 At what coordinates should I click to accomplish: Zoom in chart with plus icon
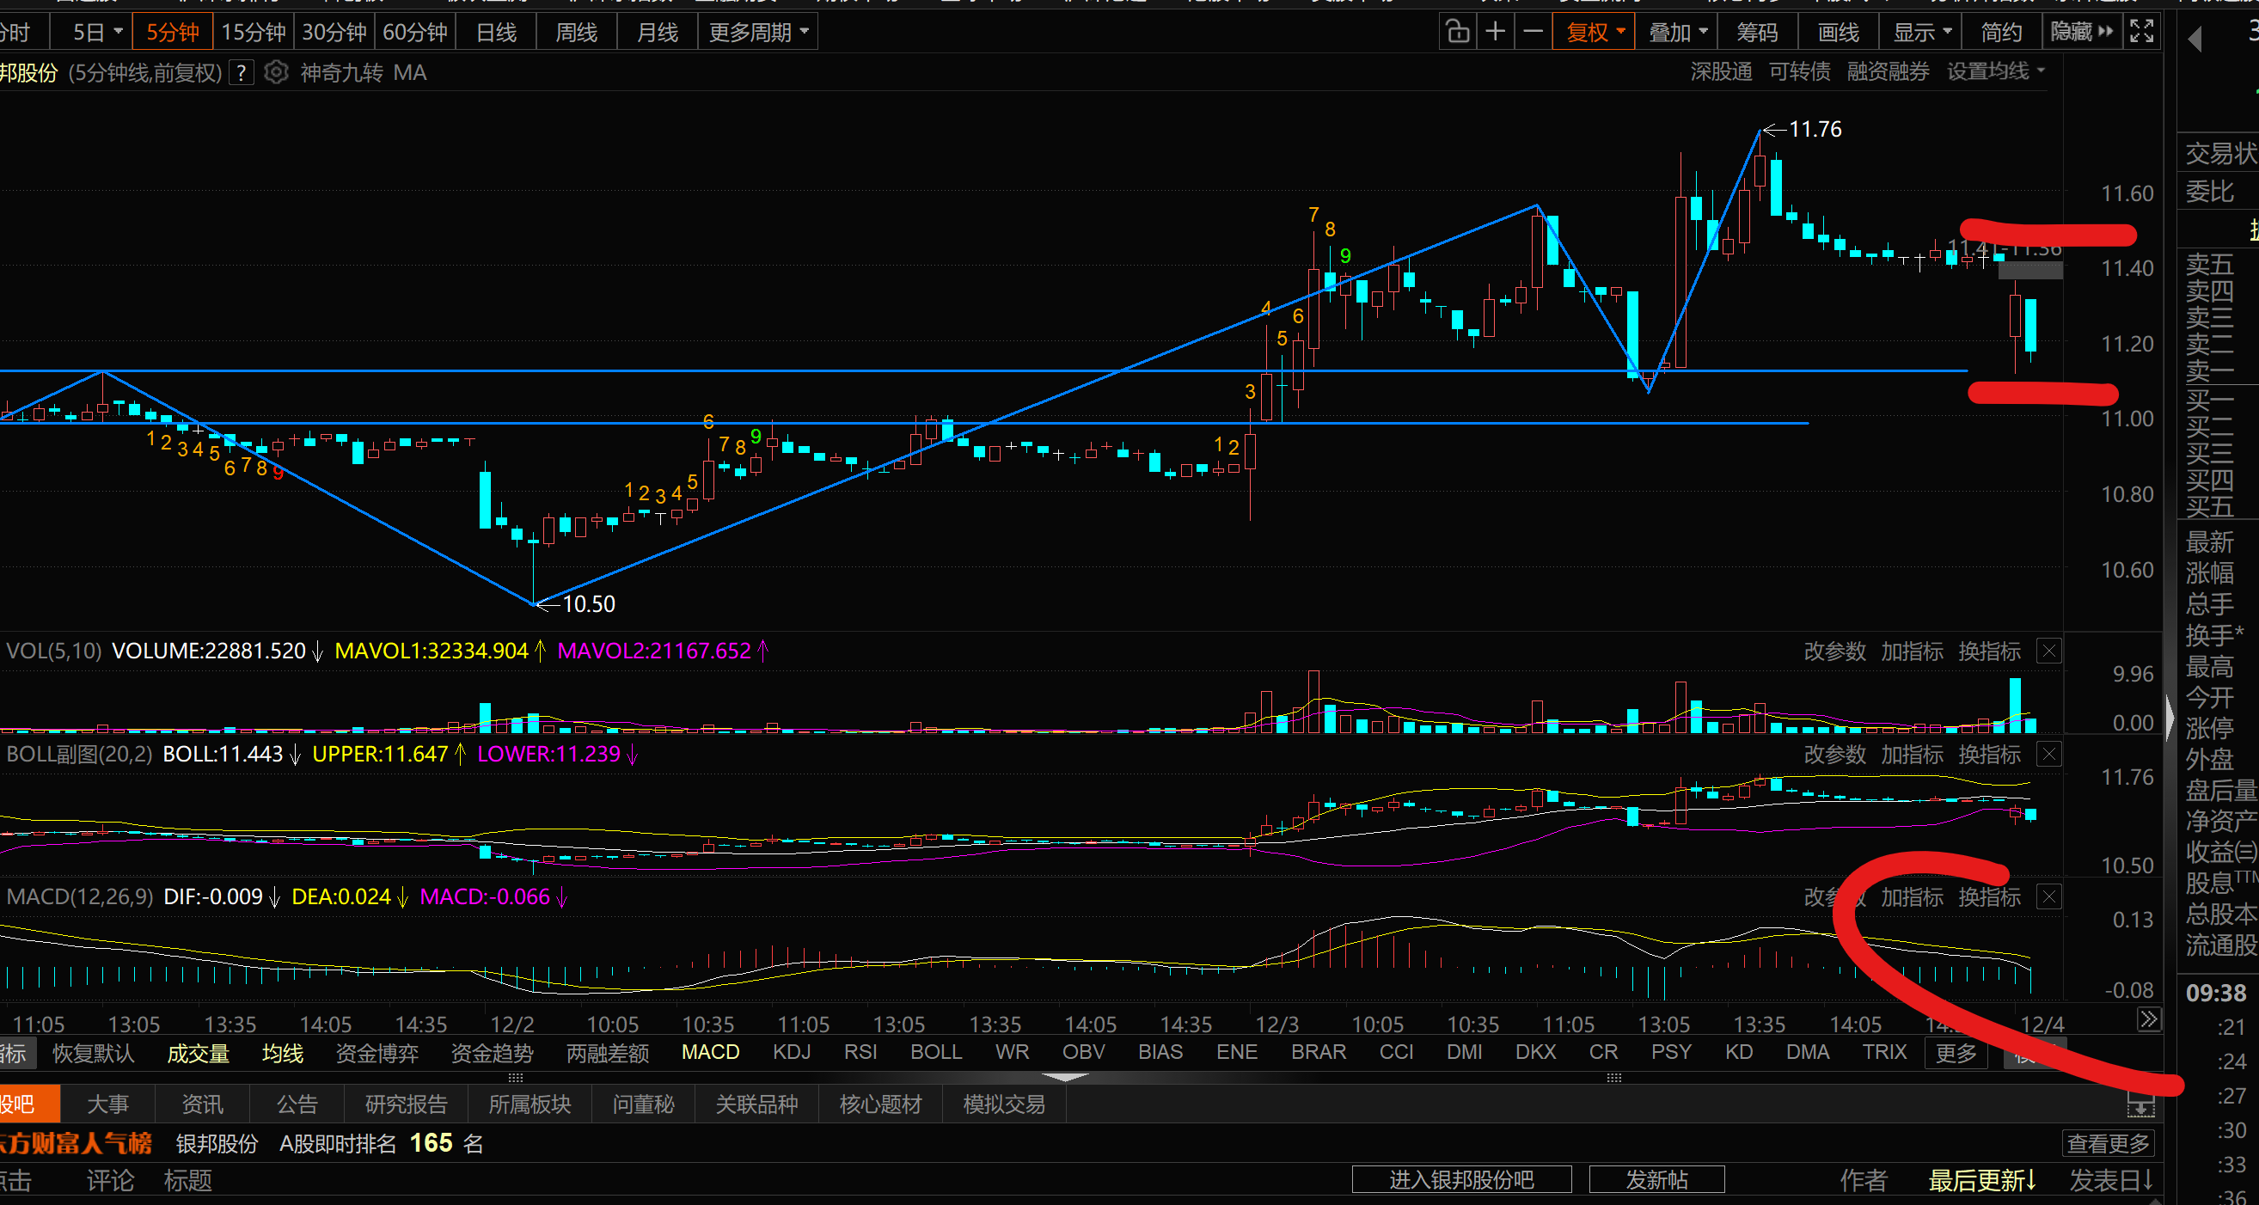(1495, 33)
